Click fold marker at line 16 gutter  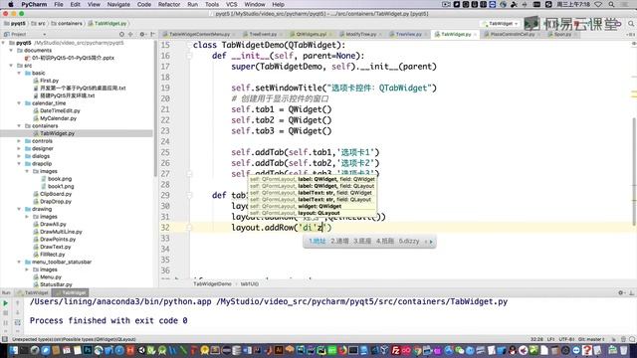pyautogui.click(x=189, y=56)
